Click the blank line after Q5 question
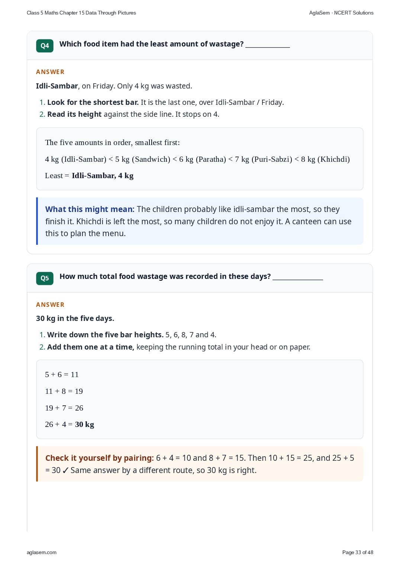400x566 pixels. [x=298, y=277]
